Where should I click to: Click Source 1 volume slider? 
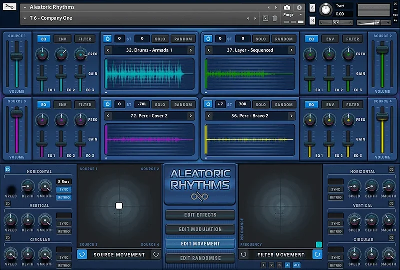17,56
